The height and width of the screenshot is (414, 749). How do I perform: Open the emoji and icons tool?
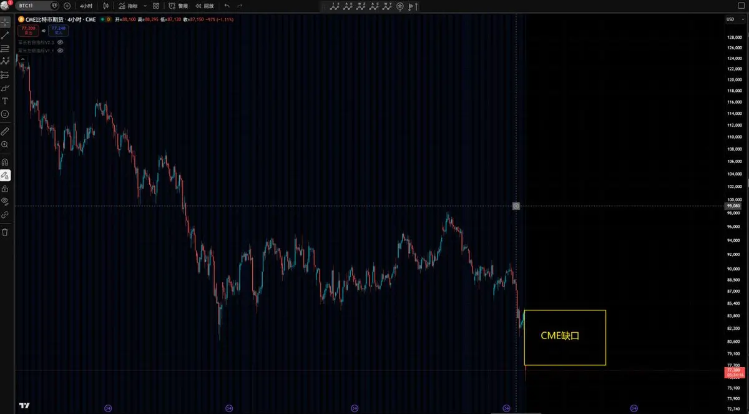tap(5, 114)
